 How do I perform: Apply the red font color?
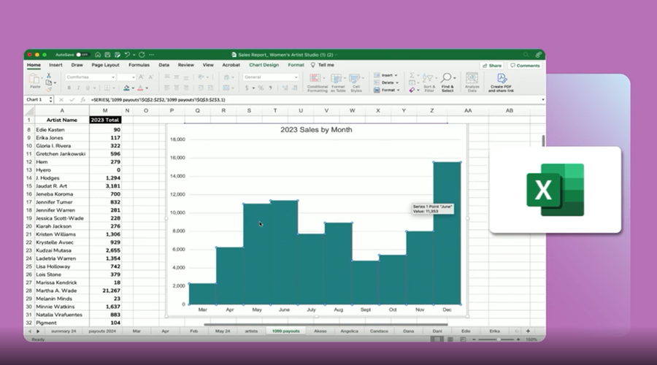[x=140, y=88]
